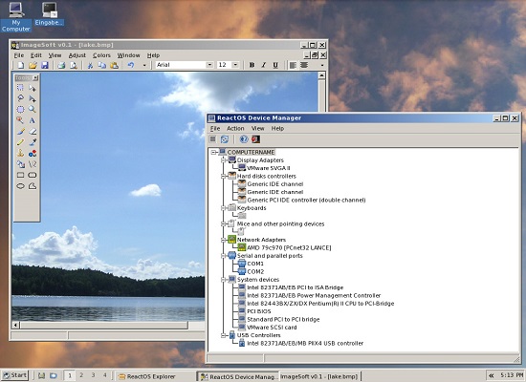
Task: Open the undo history dropdown arrow
Action: tap(144, 65)
